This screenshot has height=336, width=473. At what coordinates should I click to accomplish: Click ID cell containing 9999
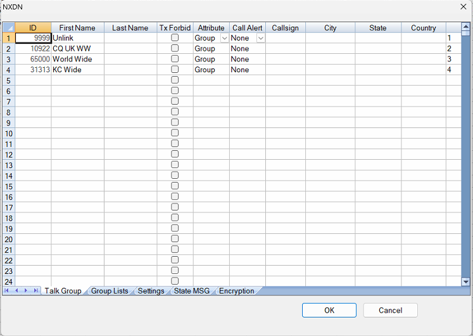(33, 38)
